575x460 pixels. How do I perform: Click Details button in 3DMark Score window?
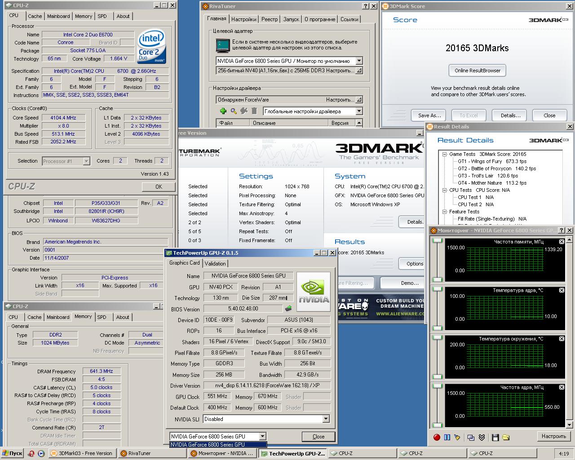[x=510, y=115]
